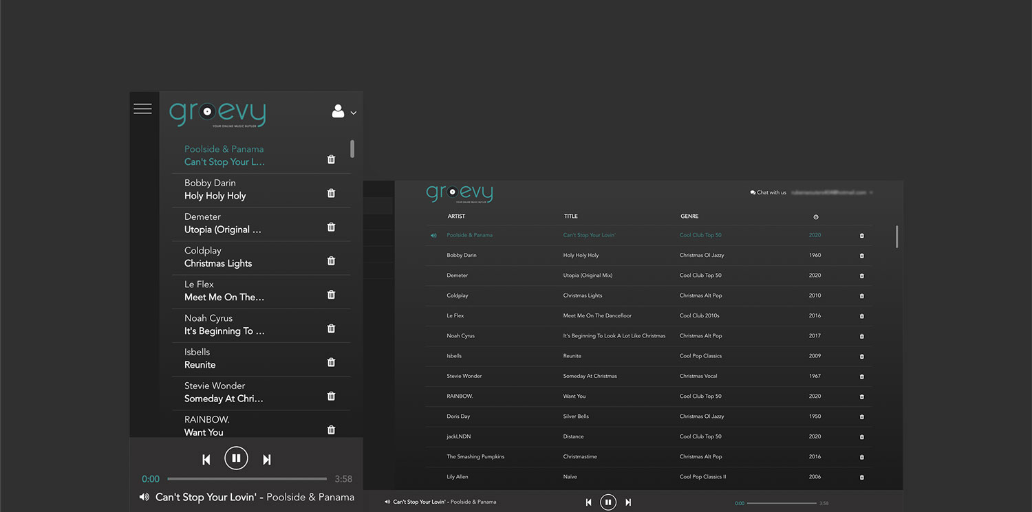Delete Demeter row in desktop table
The width and height of the screenshot is (1032, 512).
click(862, 276)
